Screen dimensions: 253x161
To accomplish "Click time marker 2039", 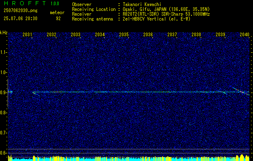I will click(220, 35).
